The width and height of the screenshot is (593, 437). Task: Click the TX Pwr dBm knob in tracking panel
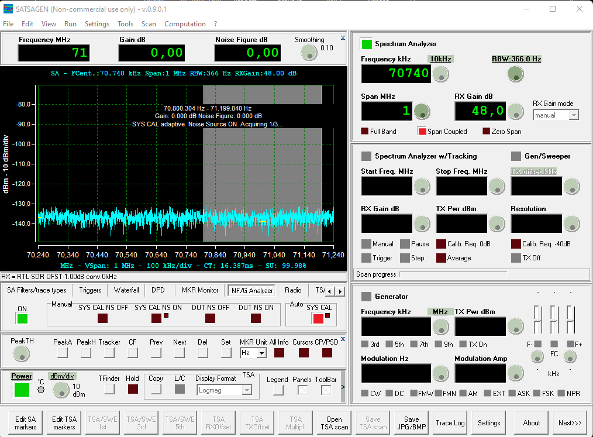[x=497, y=224]
